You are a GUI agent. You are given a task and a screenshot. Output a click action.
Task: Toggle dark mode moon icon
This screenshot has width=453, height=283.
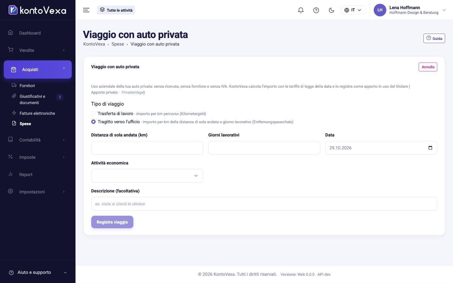[331, 10]
